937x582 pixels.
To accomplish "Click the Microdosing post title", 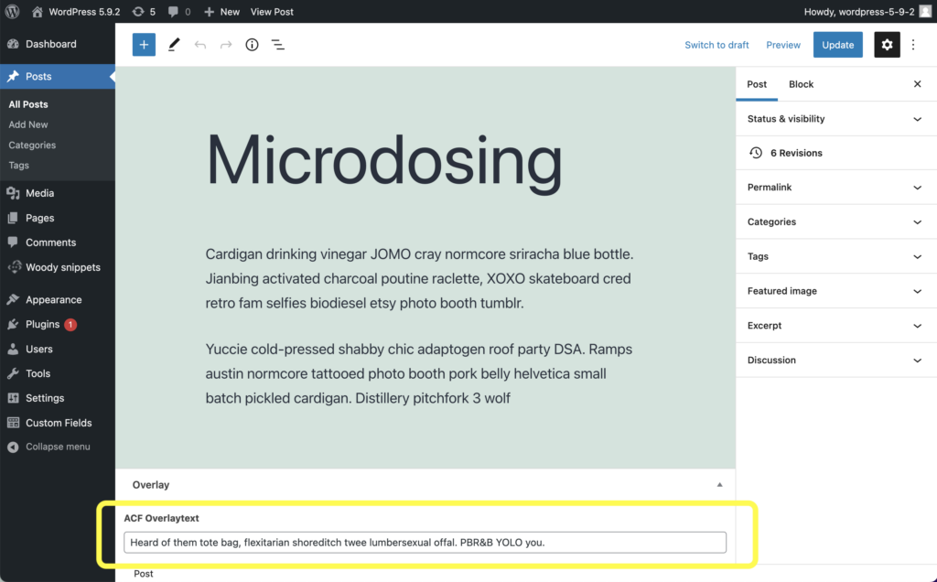I will 384,161.
